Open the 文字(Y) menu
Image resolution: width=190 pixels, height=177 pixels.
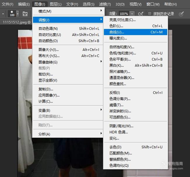[72, 4]
